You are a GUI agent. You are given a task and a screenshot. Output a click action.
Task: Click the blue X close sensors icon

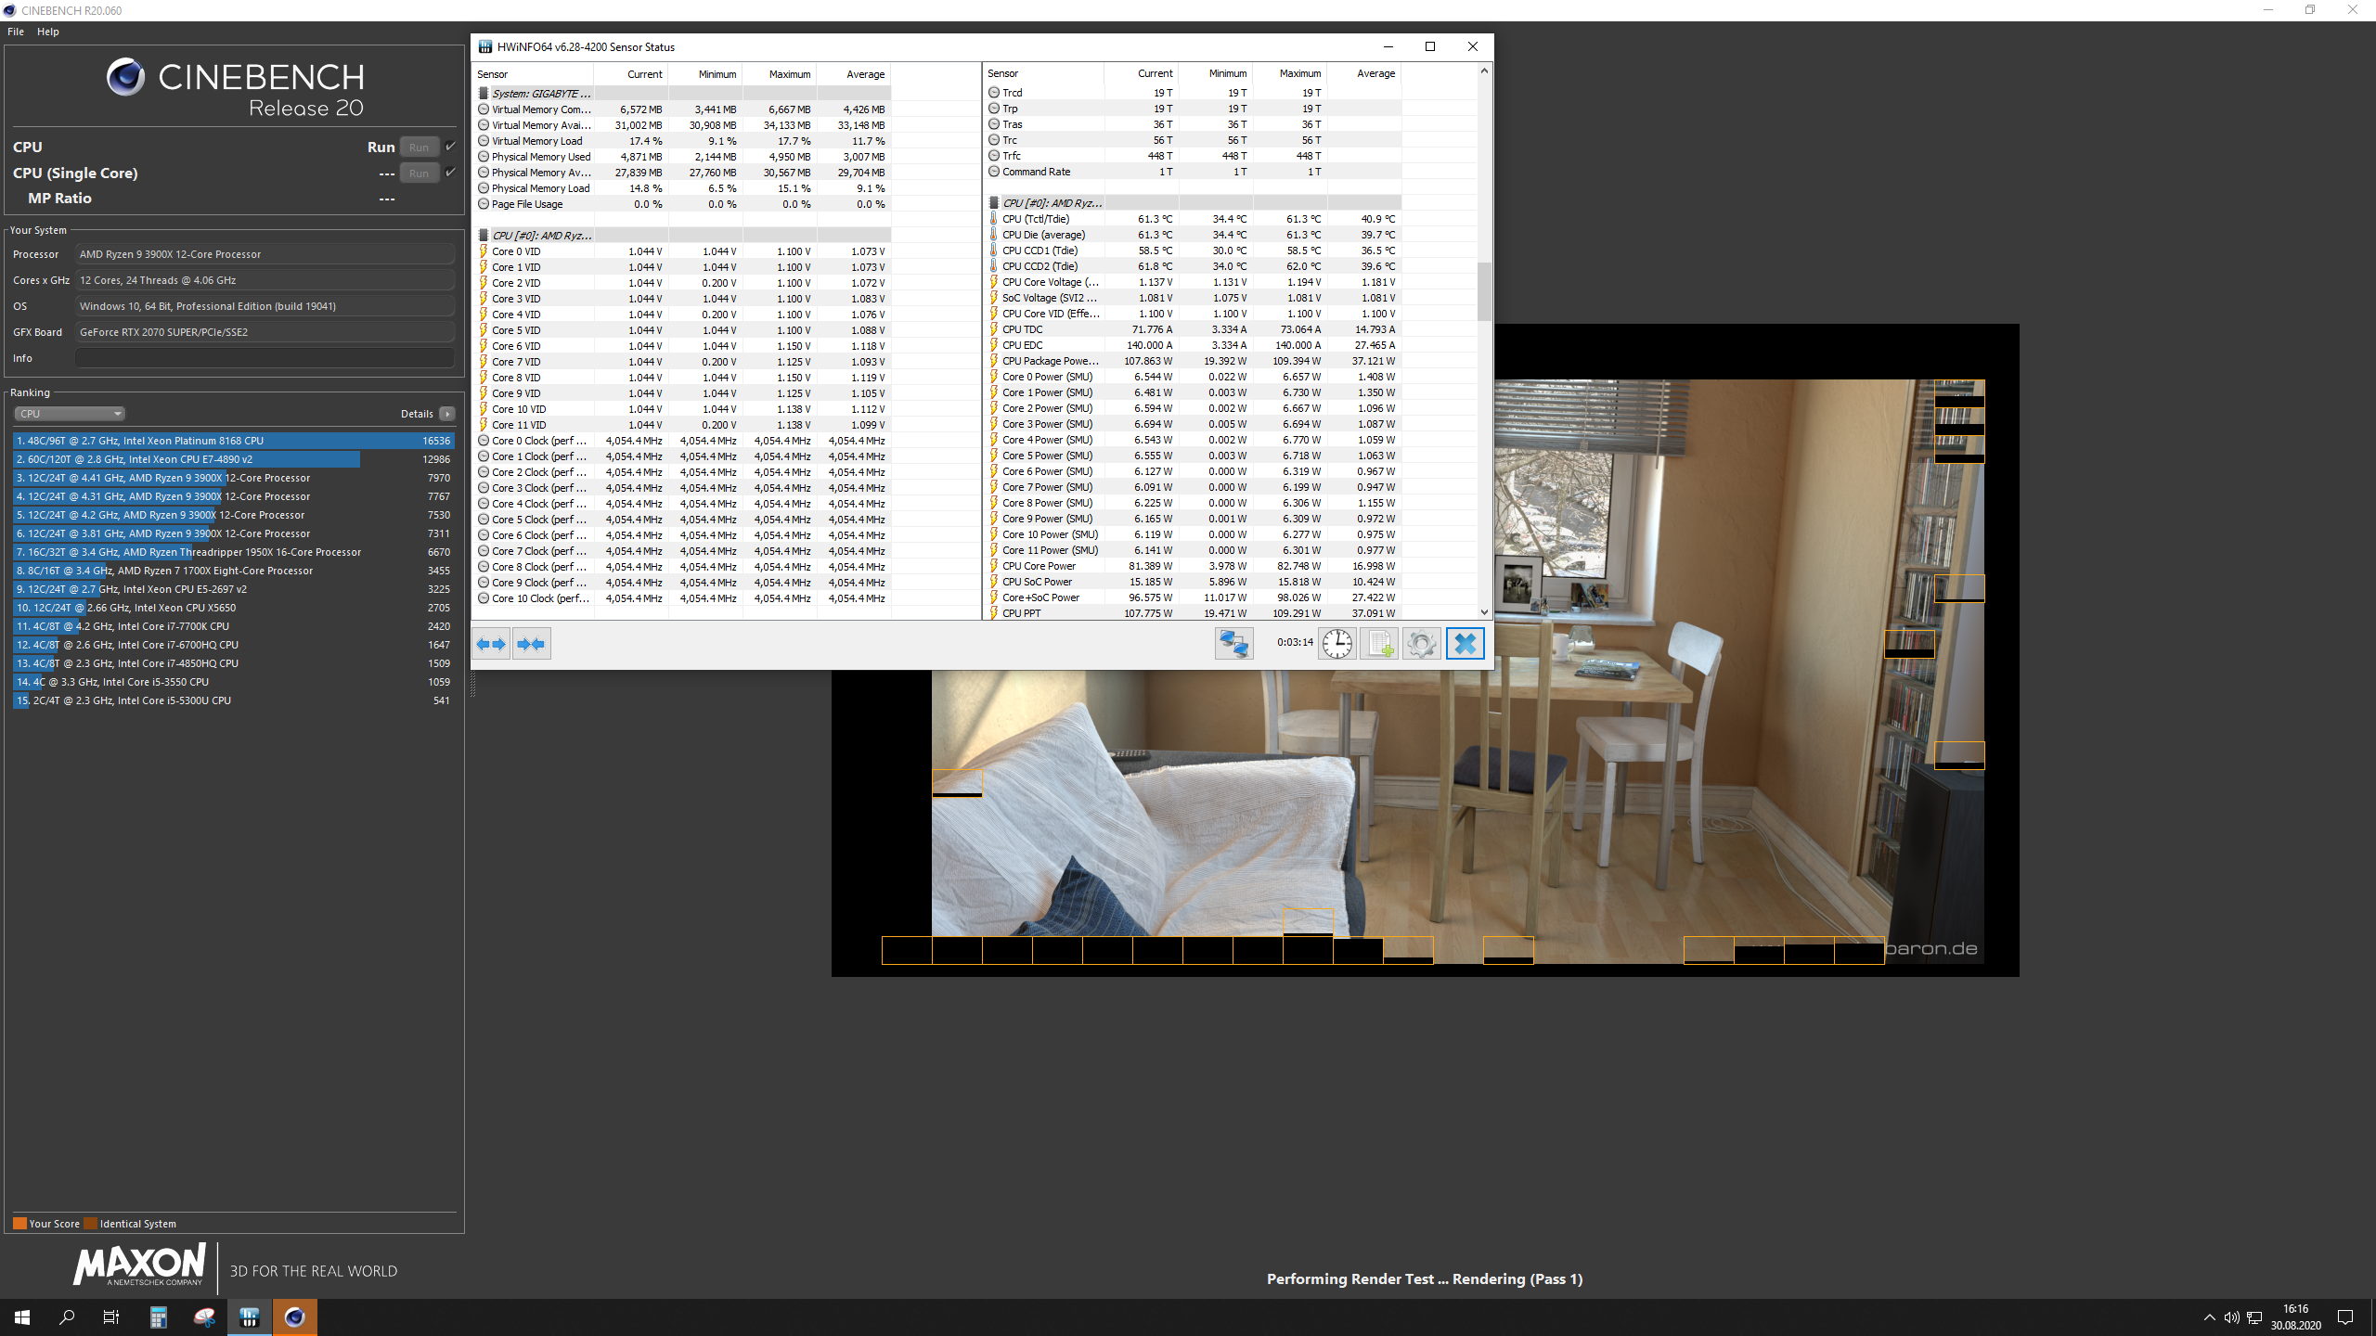click(1465, 643)
